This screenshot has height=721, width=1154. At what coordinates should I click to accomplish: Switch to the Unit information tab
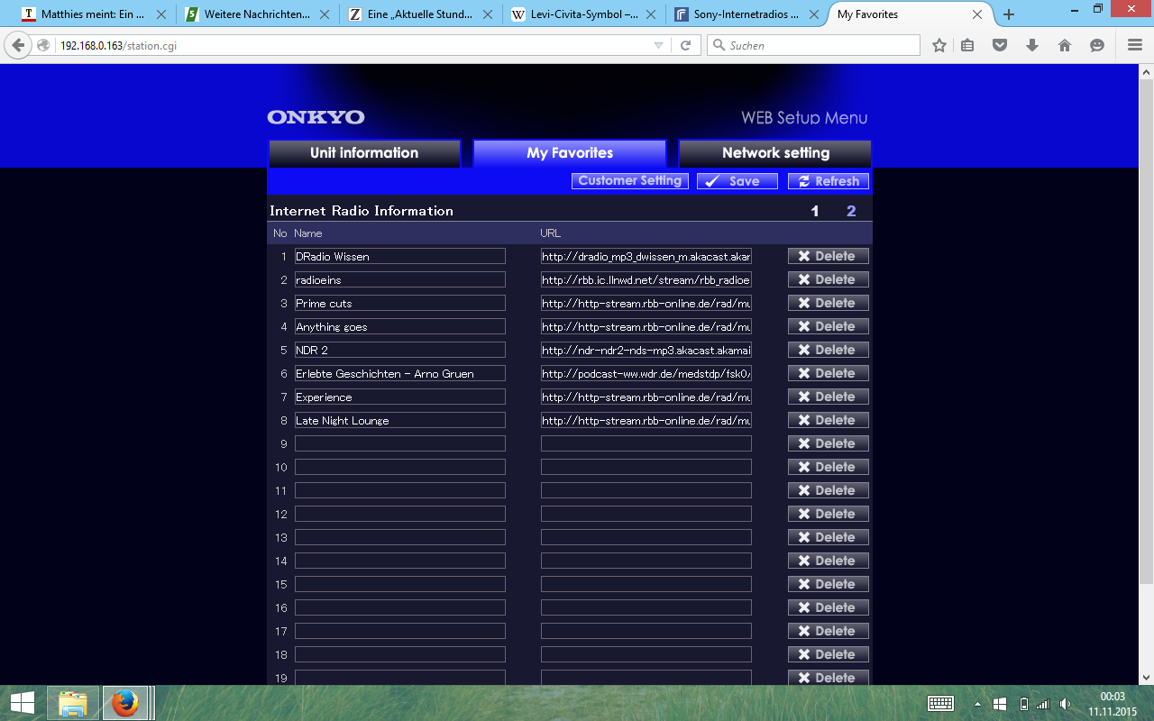pyautogui.click(x=364, y=153)
